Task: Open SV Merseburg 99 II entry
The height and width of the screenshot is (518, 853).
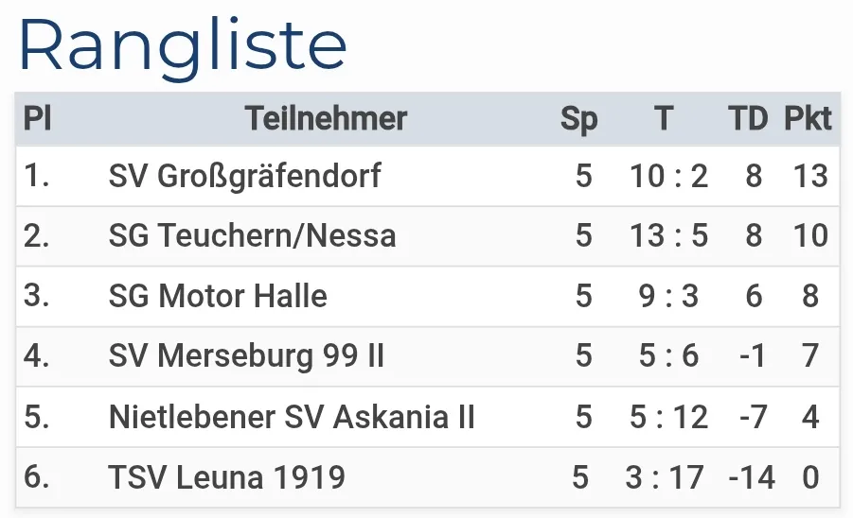Action: click(246, 356)
